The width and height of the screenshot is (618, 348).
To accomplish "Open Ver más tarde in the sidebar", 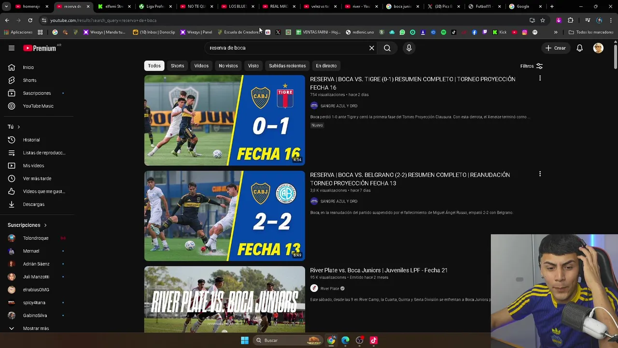I will pos(37,178).
